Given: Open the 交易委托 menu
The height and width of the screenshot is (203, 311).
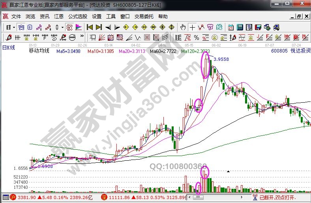Looking at the screenshot, I should (x=144, y=17).
